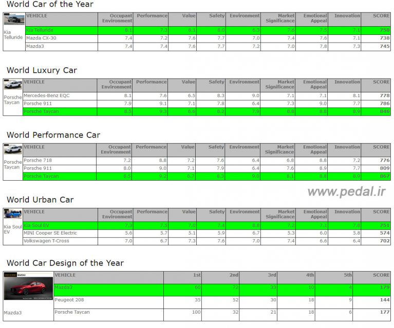394x328 pixels.
Task: Select Mazda3 highlighted row in Design table
Action: tap(63, 287)
